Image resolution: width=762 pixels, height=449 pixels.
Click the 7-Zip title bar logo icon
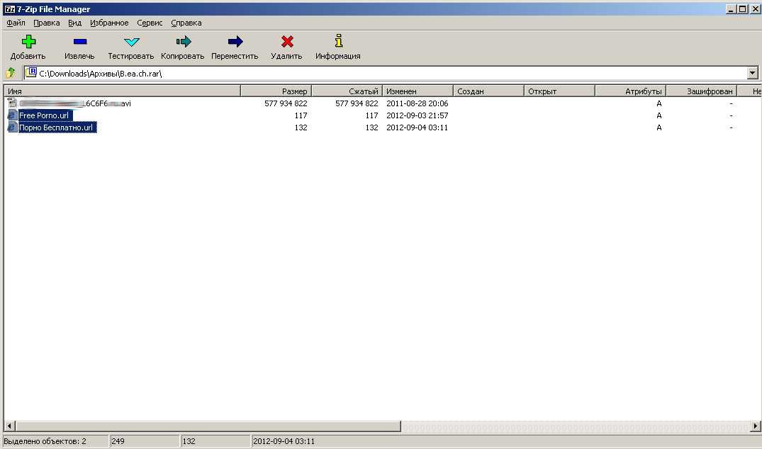pos(9,8)
